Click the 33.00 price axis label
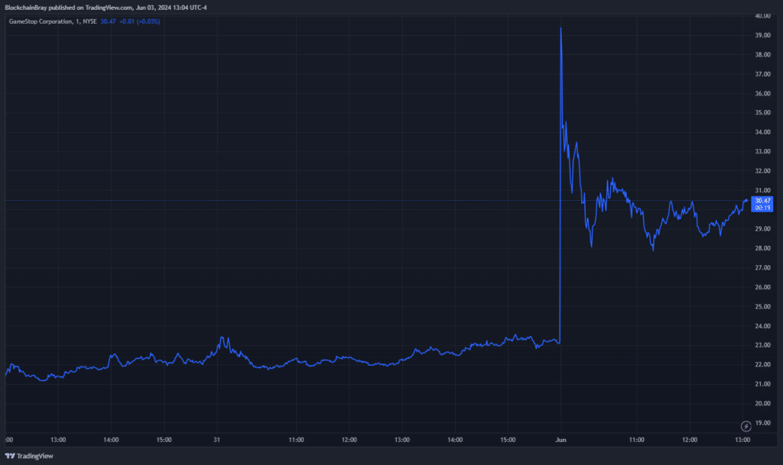The height and width of the screenshot is (465, 783). 762,151
